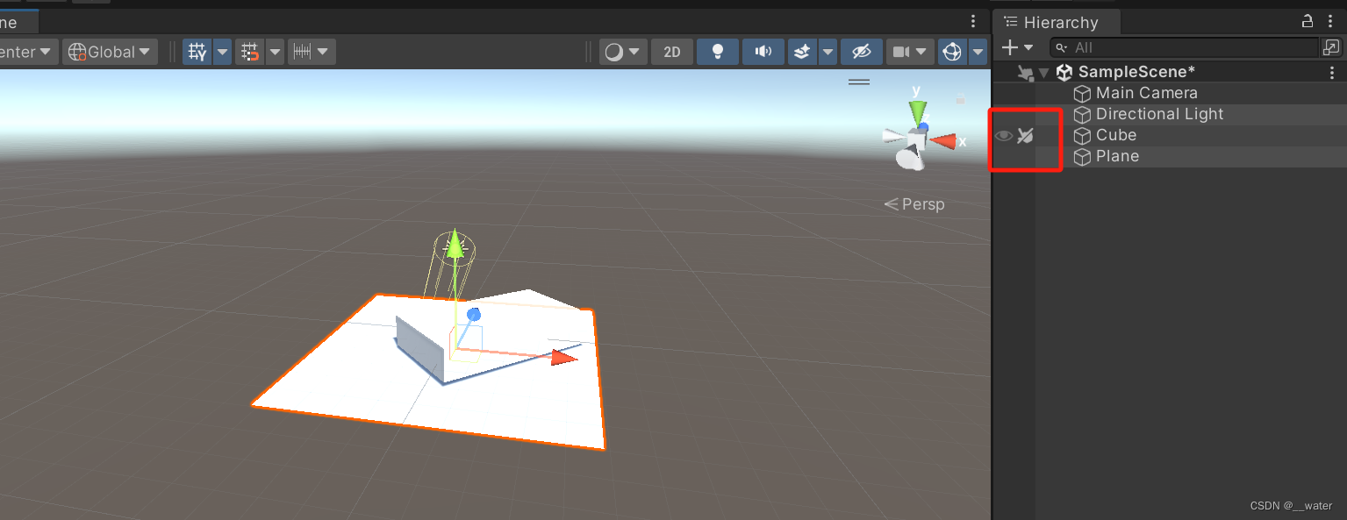Click the grid visibility icon in toolbar
This screenshot has height=520, width=1347.
coord(197,51)
